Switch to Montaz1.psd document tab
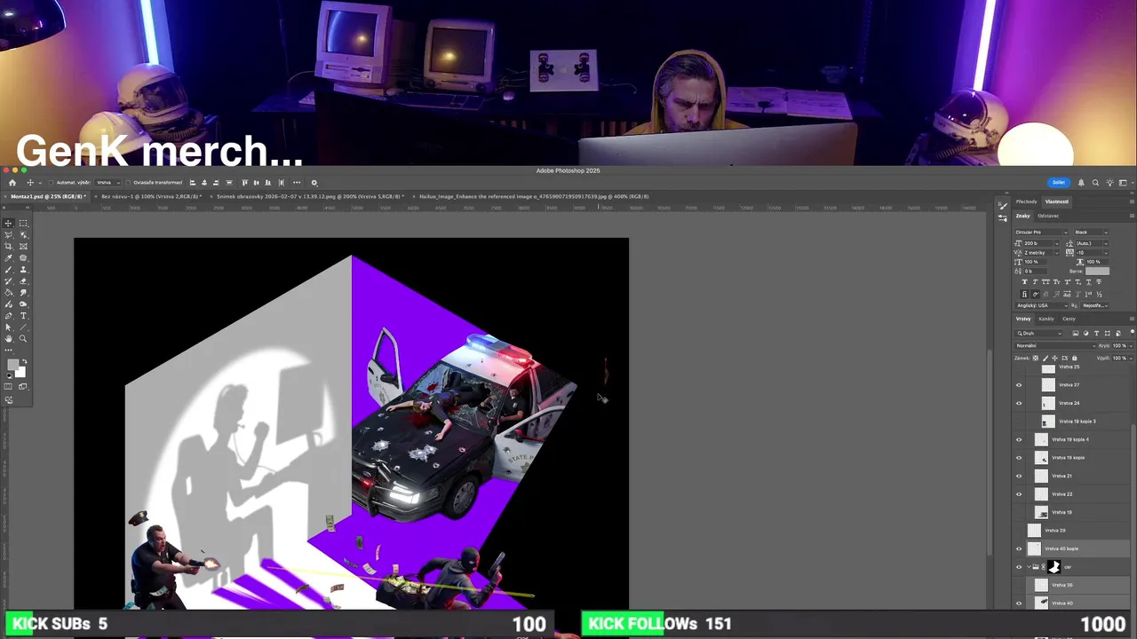 click(47, 196)
